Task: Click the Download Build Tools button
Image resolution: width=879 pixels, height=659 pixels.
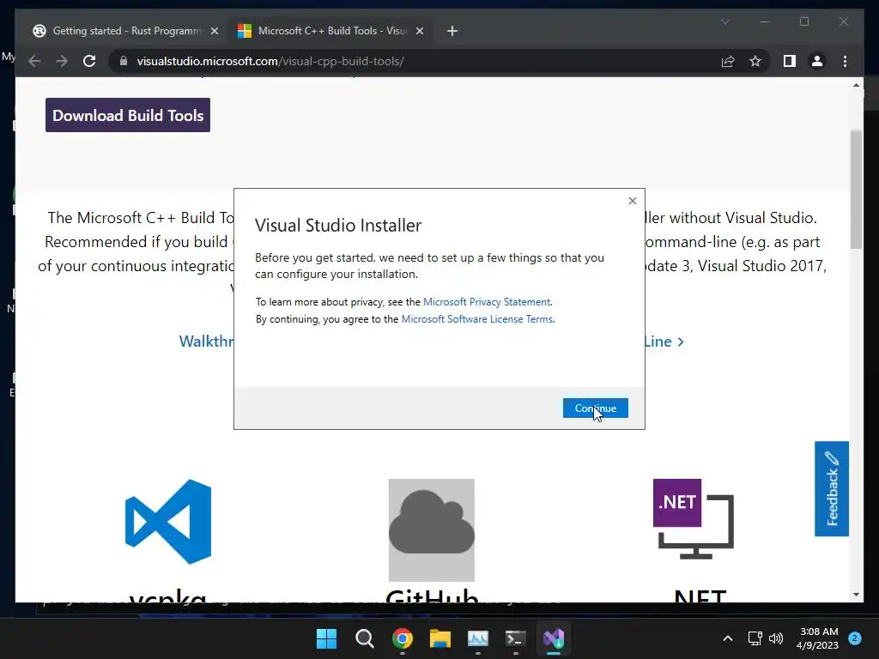Action: click(128, 115)
